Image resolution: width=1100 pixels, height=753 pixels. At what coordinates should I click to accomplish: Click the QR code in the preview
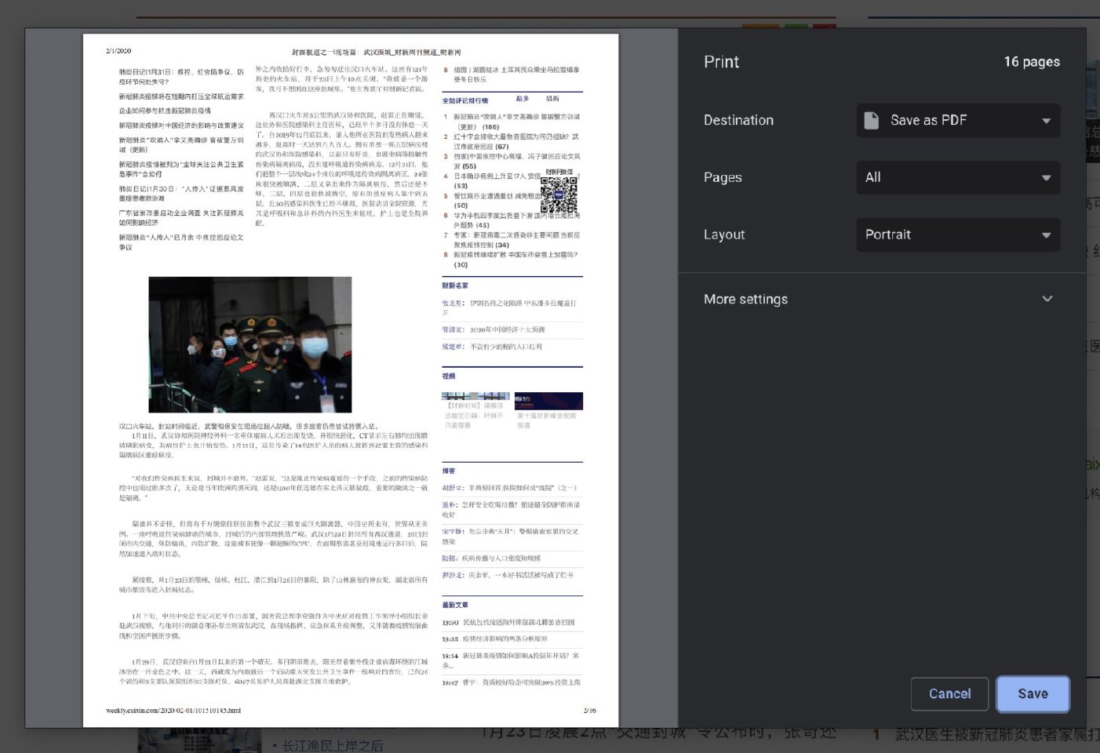(x=559, y=195)
